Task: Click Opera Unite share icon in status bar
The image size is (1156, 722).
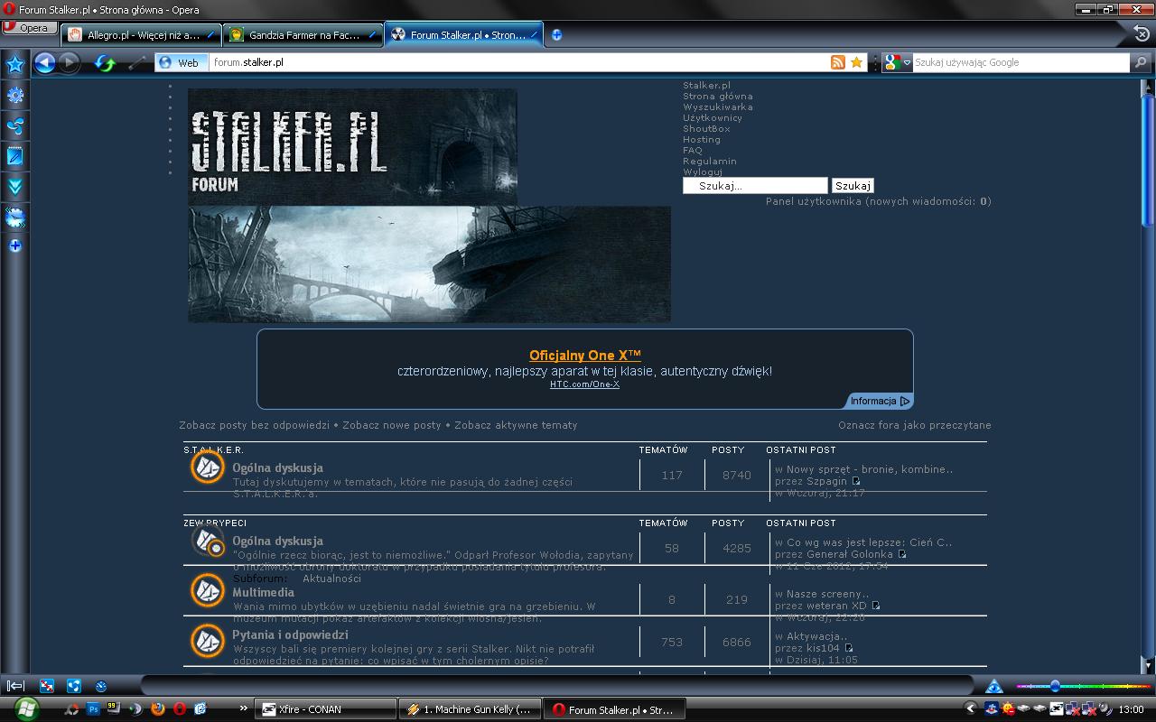Action: point(74,686)
